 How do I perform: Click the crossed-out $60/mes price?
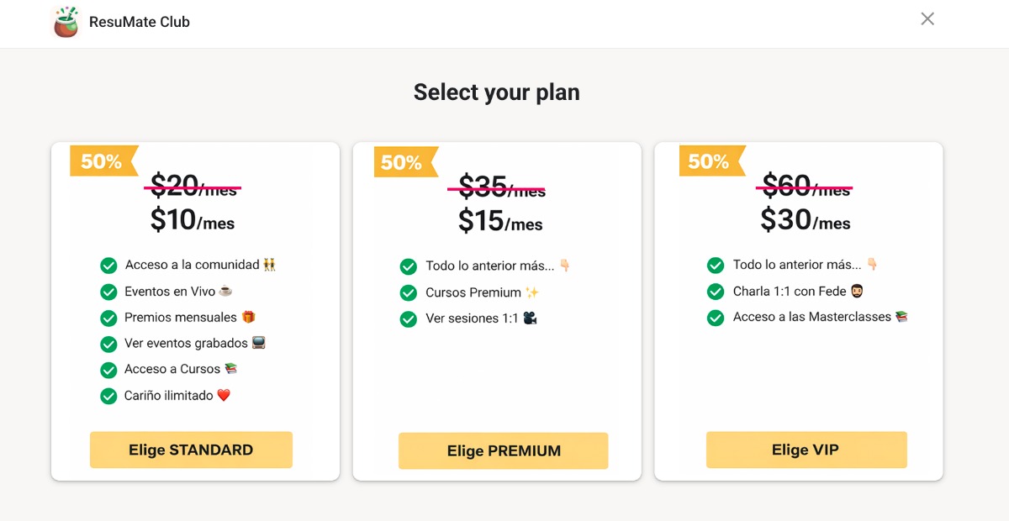(x=805, y=186)
